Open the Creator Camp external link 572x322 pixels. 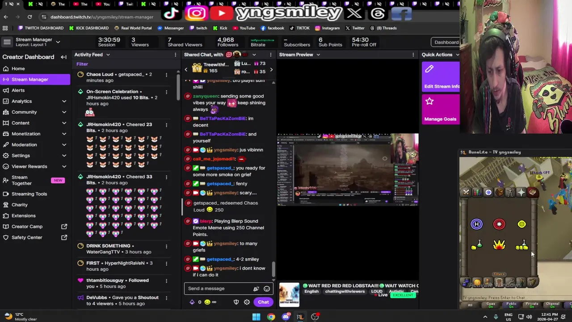pos(35,226)
